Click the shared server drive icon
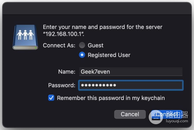 coord(25,37)
